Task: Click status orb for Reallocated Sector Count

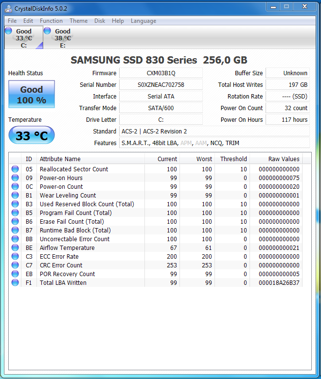Action: 15,169
